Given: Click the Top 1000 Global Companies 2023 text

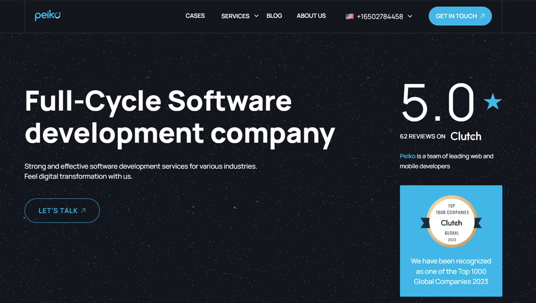Looking at the screenshot, I should (451, 271).
